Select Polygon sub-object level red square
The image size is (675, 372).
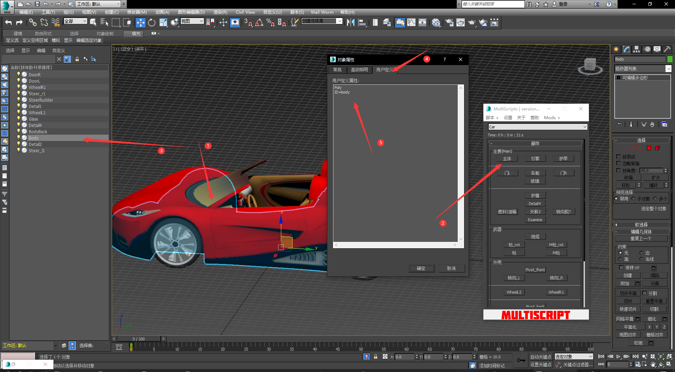coord(649,148)
